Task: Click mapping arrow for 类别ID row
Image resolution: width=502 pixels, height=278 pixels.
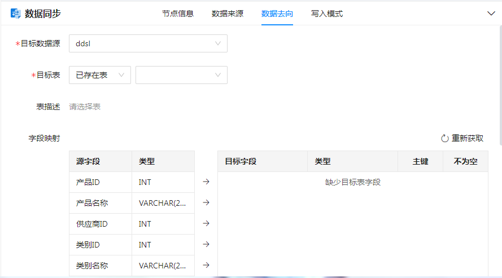Action: [206, 244]
